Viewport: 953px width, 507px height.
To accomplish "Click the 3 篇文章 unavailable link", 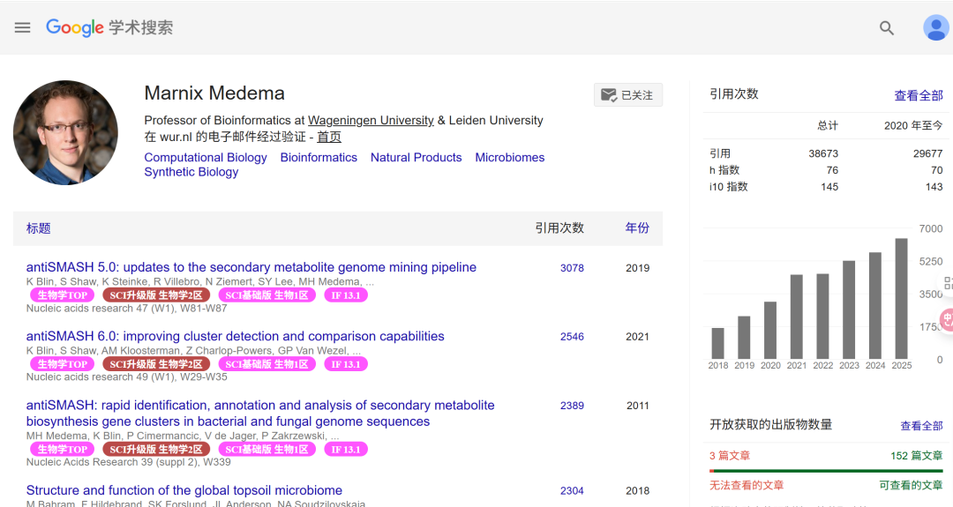I will click(730, 455).
